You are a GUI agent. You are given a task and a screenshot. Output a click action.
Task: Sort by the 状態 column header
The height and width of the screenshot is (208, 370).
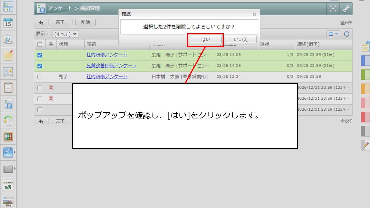(x=64, y=44)
